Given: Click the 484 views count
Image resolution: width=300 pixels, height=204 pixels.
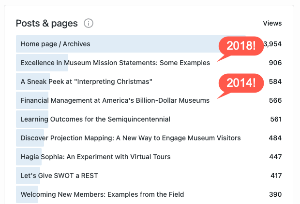Looking at the screenshot, I should pos(275,138).
